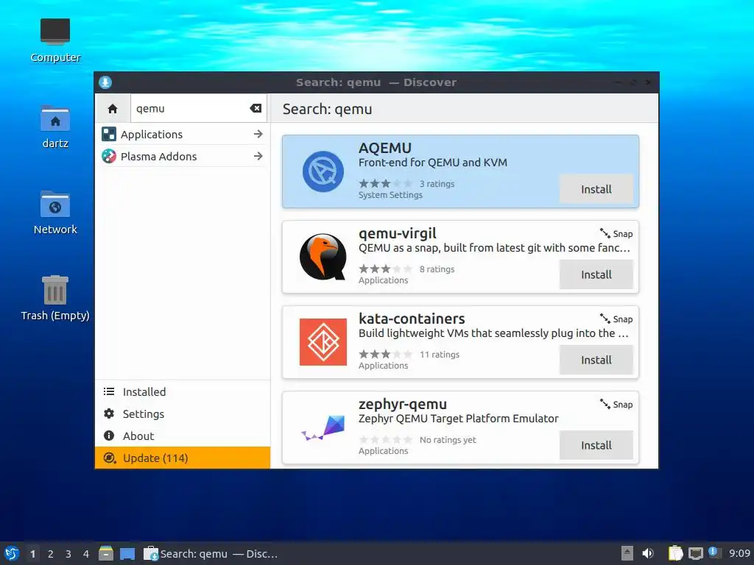754x565 pixels.
Task: Open the Computer desktop icon
Action: pos(55,40)
